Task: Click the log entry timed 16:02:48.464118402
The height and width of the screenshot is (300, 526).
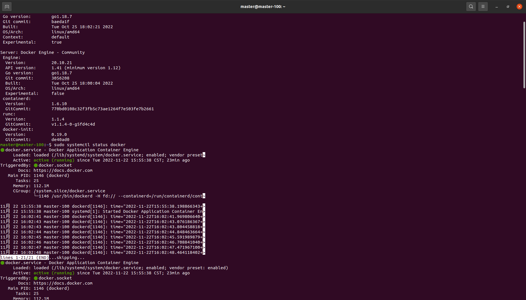Action: click(103, 252)
